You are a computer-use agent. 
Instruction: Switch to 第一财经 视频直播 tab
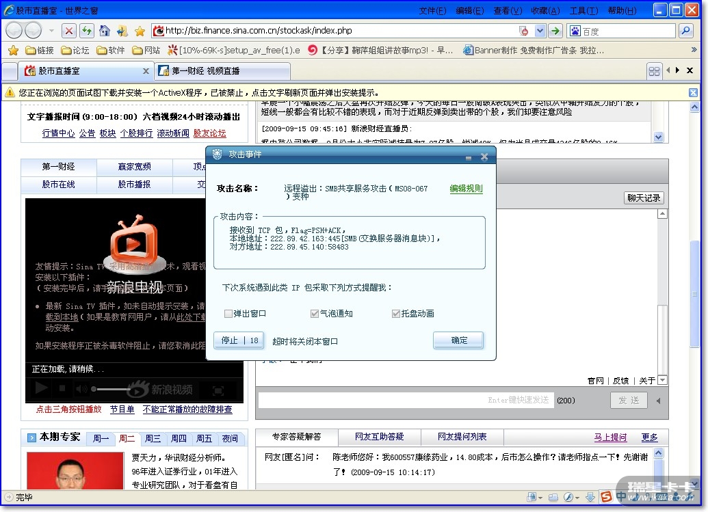222,71
